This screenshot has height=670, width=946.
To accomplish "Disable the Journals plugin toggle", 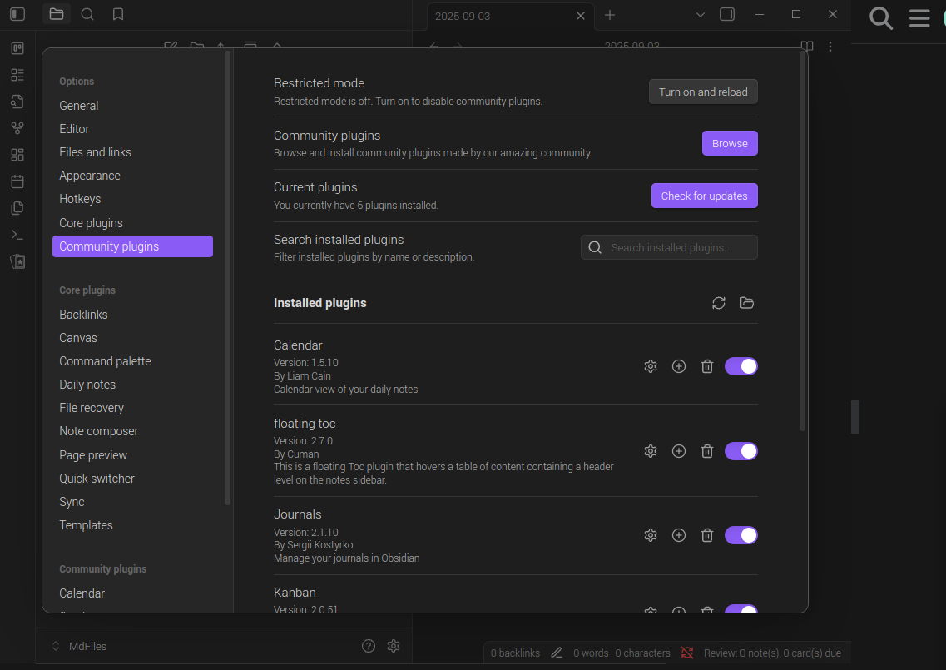I will 740,535.
